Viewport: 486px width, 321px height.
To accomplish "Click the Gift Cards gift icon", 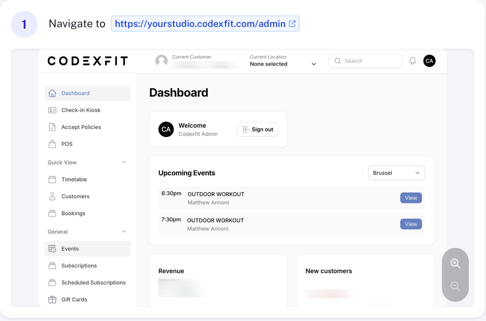I will point(52,299).
